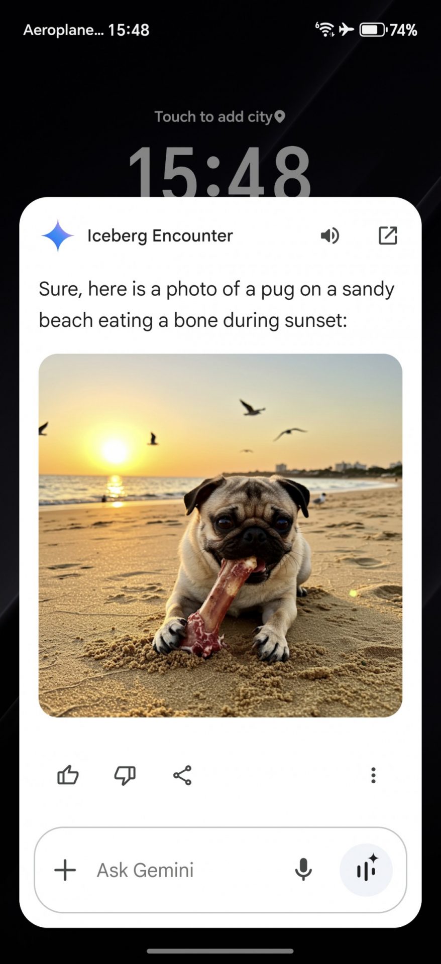Tap Touch to add city

tap(213, 117)
